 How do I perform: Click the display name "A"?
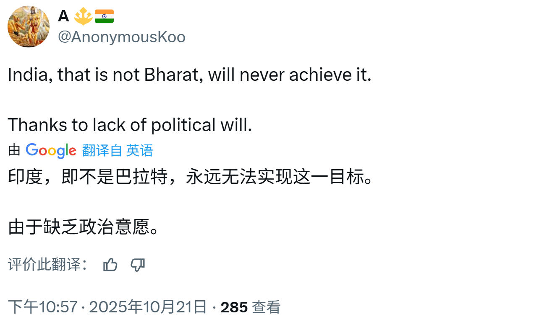click(63, 16)
